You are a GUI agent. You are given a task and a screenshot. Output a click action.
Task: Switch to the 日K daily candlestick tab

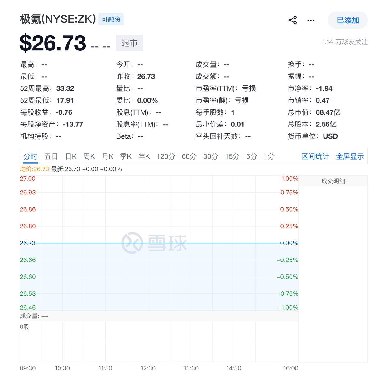point(71,157)
